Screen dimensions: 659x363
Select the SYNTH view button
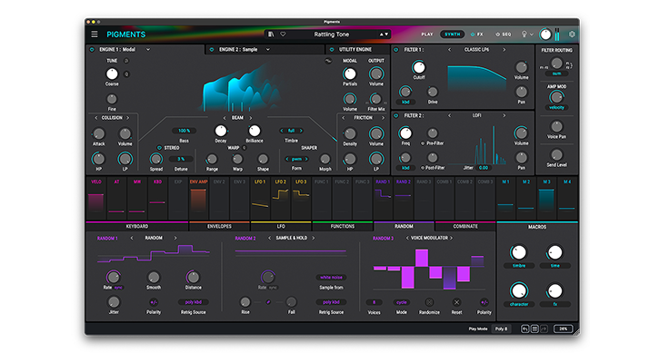pyautogui.click(x=452, y=34)
